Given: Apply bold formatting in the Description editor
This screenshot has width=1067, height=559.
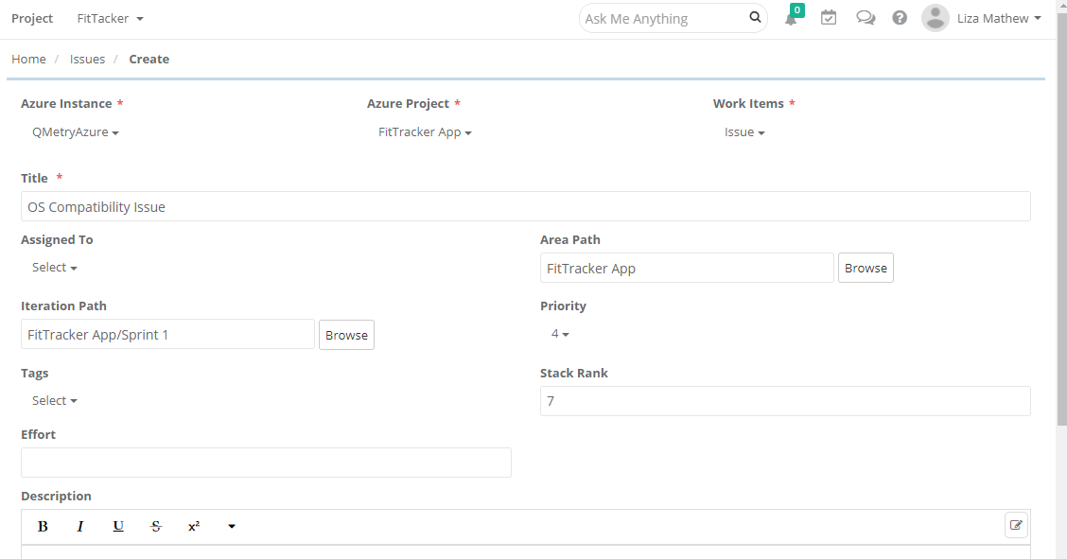Looking at the screenshot, I should tap(43, 526).
